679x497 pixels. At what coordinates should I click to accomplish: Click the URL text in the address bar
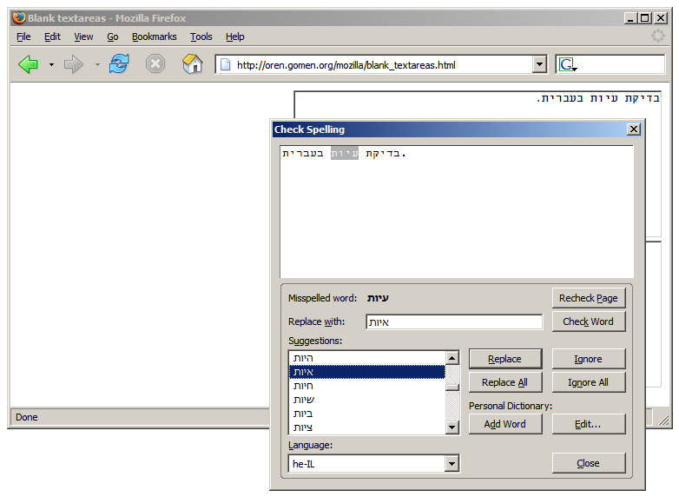pos(346,65)
